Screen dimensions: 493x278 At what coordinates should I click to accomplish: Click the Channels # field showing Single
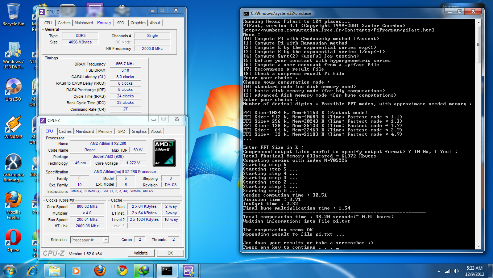(152, 36)
